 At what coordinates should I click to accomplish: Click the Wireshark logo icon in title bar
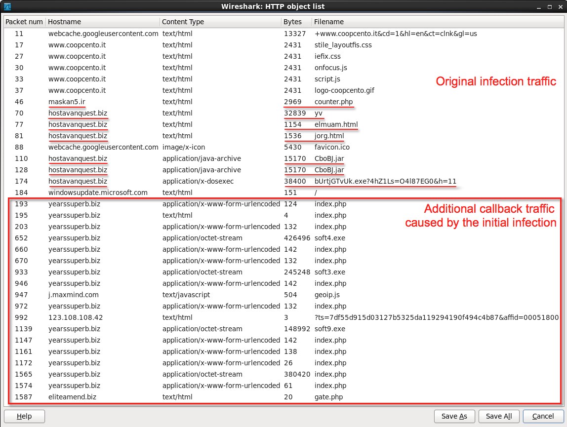[x=7, y=6]
